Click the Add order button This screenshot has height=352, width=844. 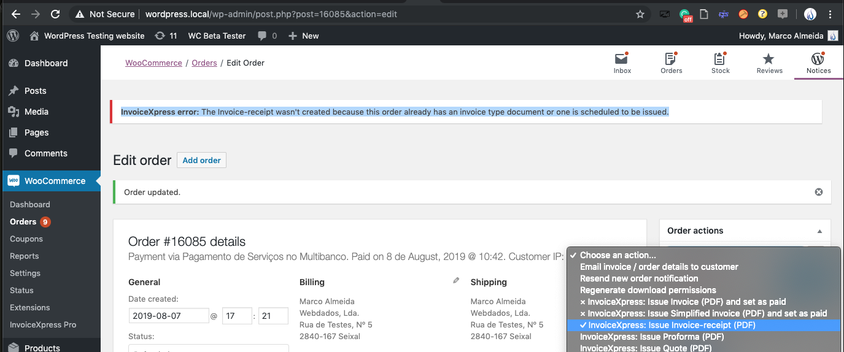201,160
